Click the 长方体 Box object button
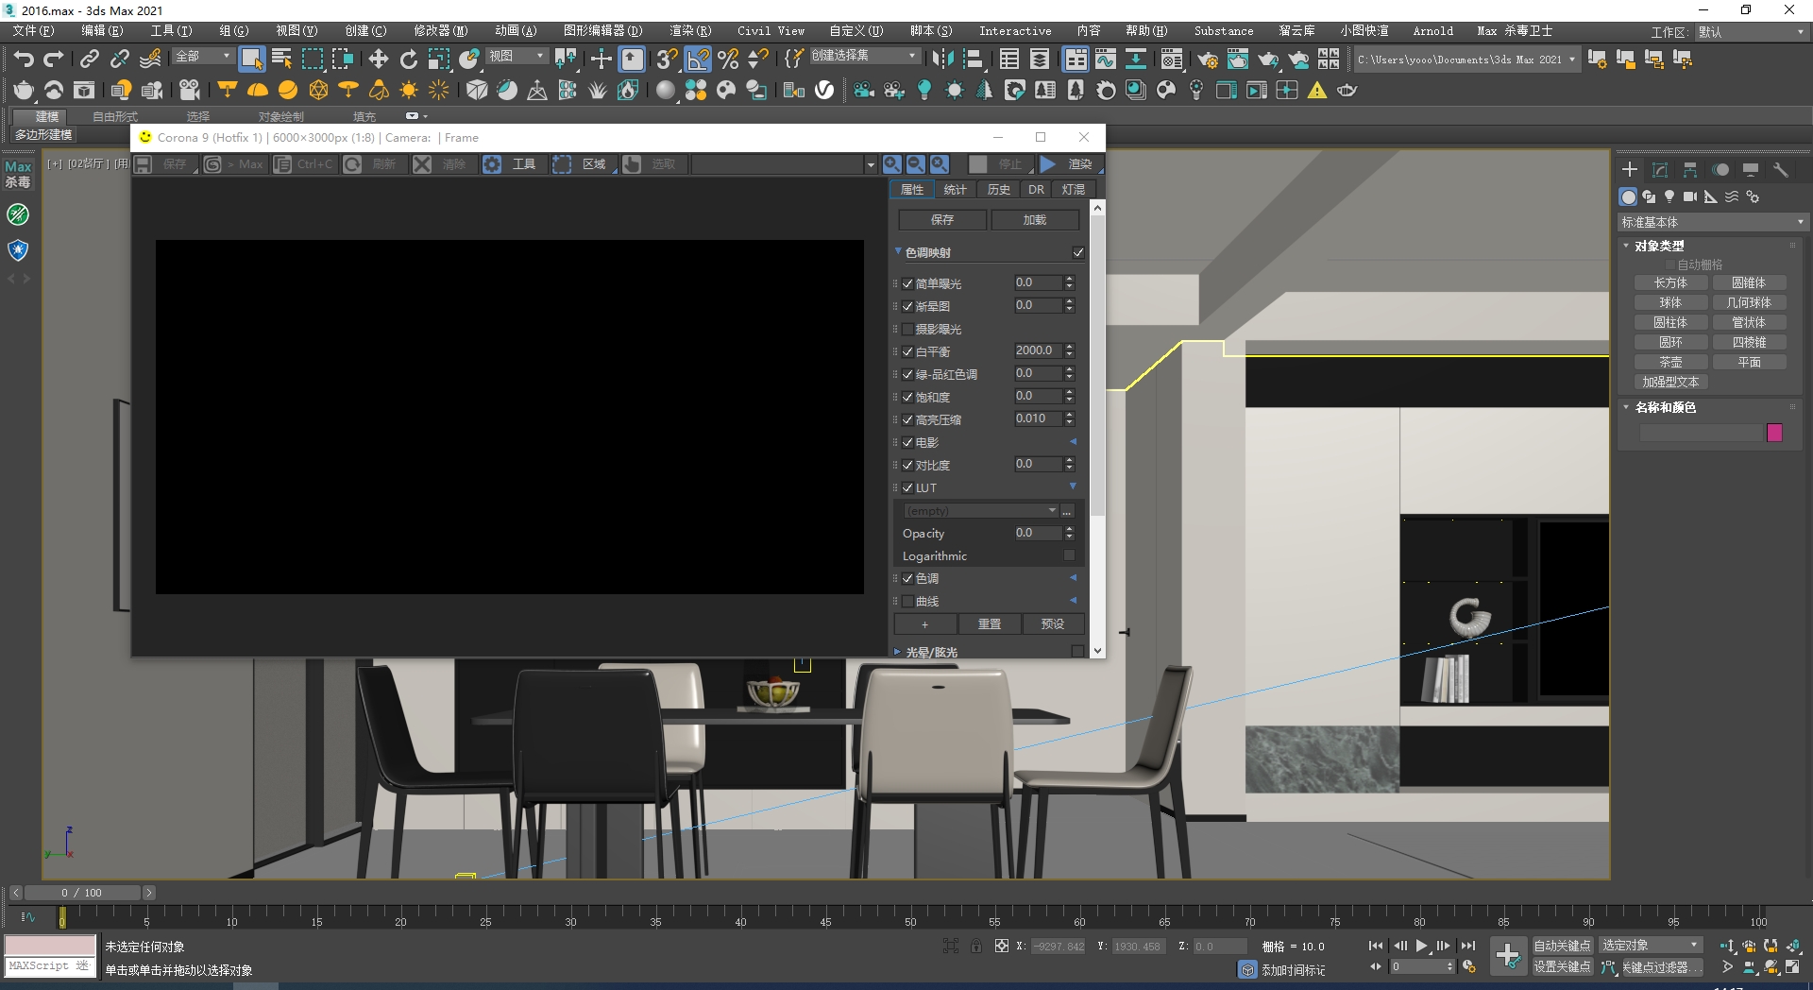 click(1670, 282)
